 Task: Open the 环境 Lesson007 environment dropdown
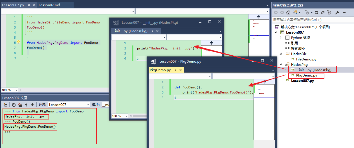tap(88, 105)
